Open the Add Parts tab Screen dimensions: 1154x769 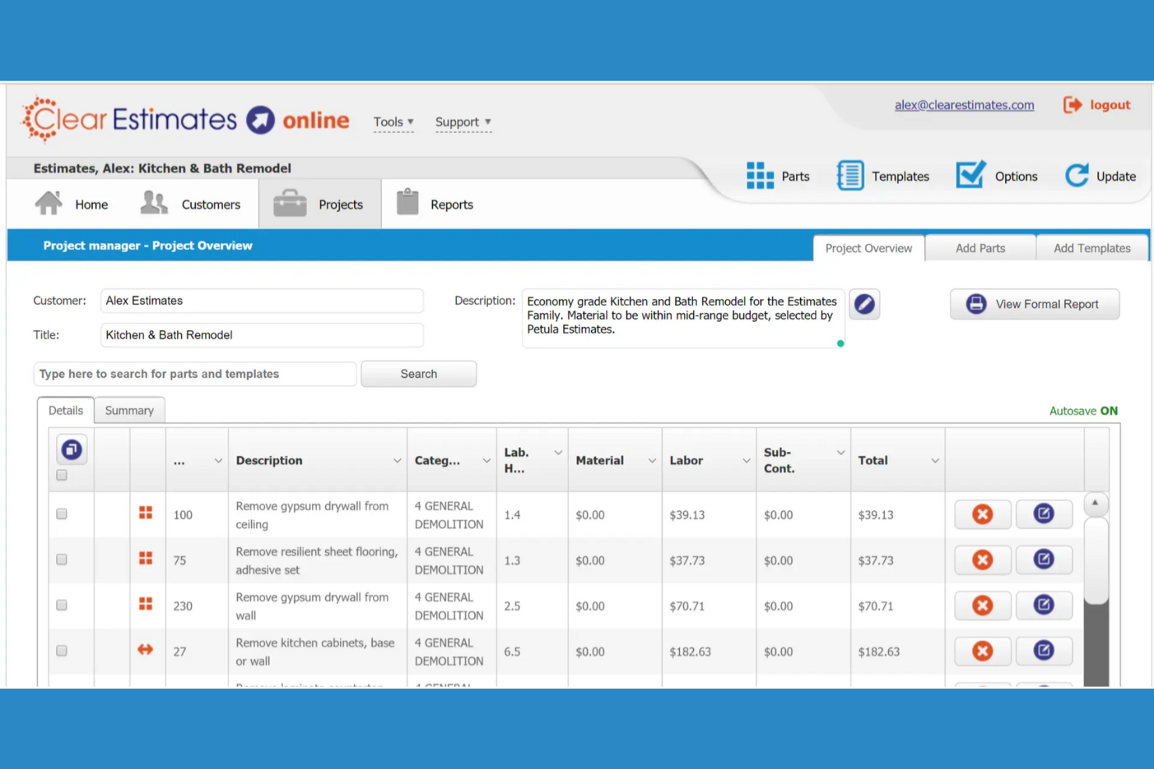(979, 248)
